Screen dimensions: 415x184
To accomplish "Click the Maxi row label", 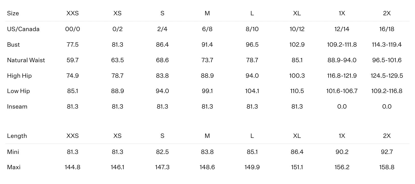I will tap(14, 167).
